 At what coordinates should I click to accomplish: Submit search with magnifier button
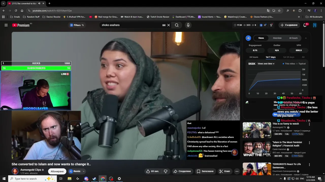pyautogui.click(x=177, y=25)
